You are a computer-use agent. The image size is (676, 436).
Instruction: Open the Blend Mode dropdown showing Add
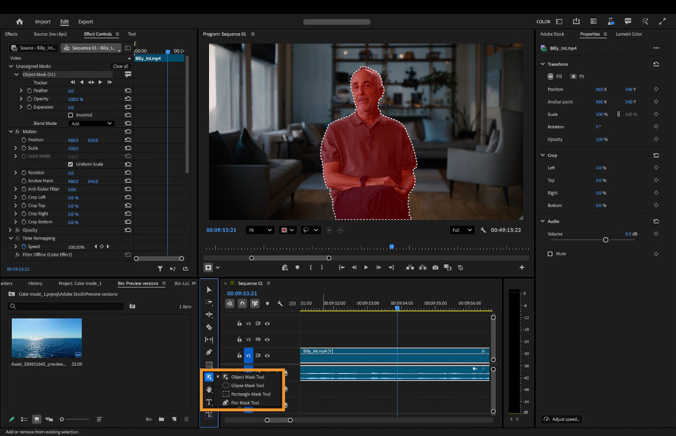[91, 123]
